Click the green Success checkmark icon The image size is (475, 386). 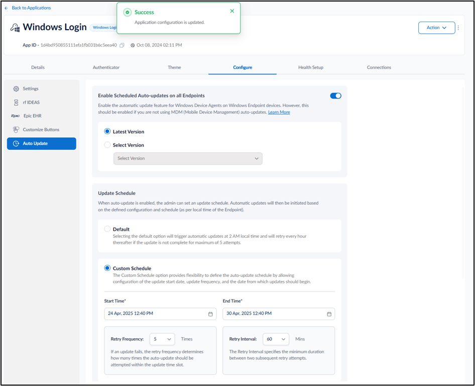[x=127, y=12]
